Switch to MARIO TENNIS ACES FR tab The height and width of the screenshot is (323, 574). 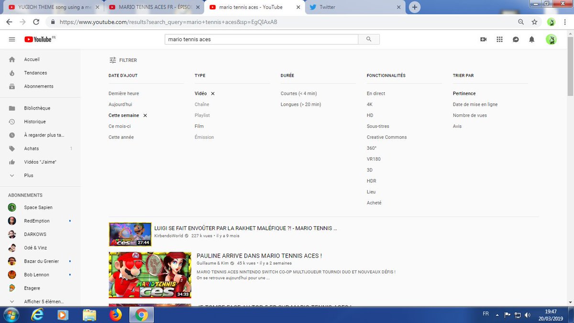click(154, 7)
